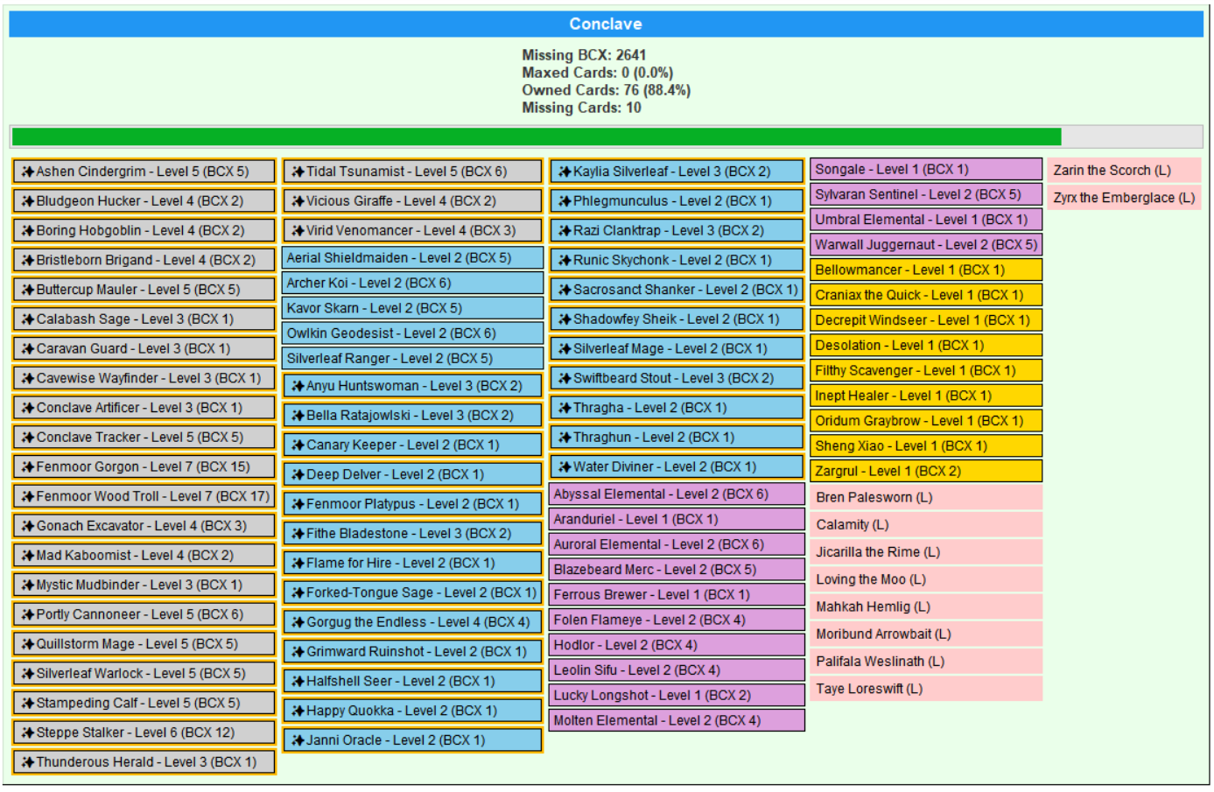This screenshot has width=1214, height=792.
Task: Select the purple Aranduriel card
Action: [677, 520]
